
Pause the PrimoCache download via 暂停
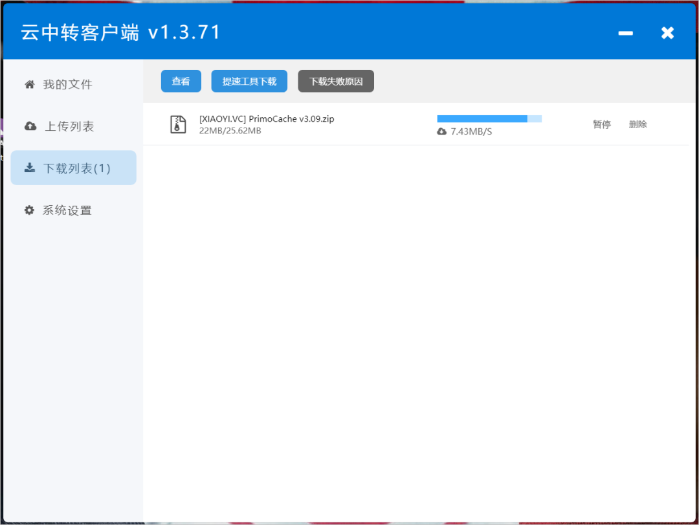[x=602, y=124]
